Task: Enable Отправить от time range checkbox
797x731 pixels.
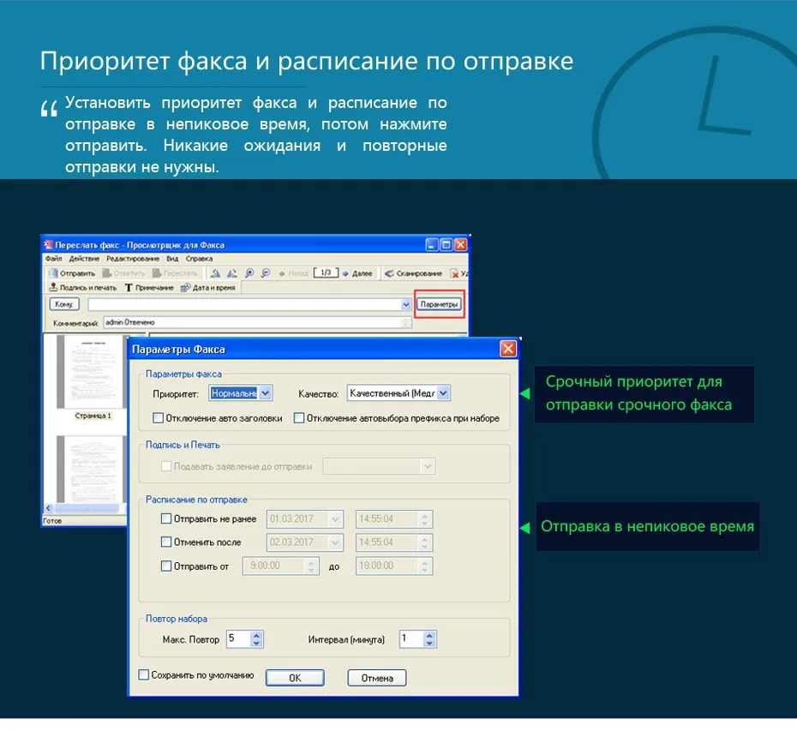Action: (166, 566)
